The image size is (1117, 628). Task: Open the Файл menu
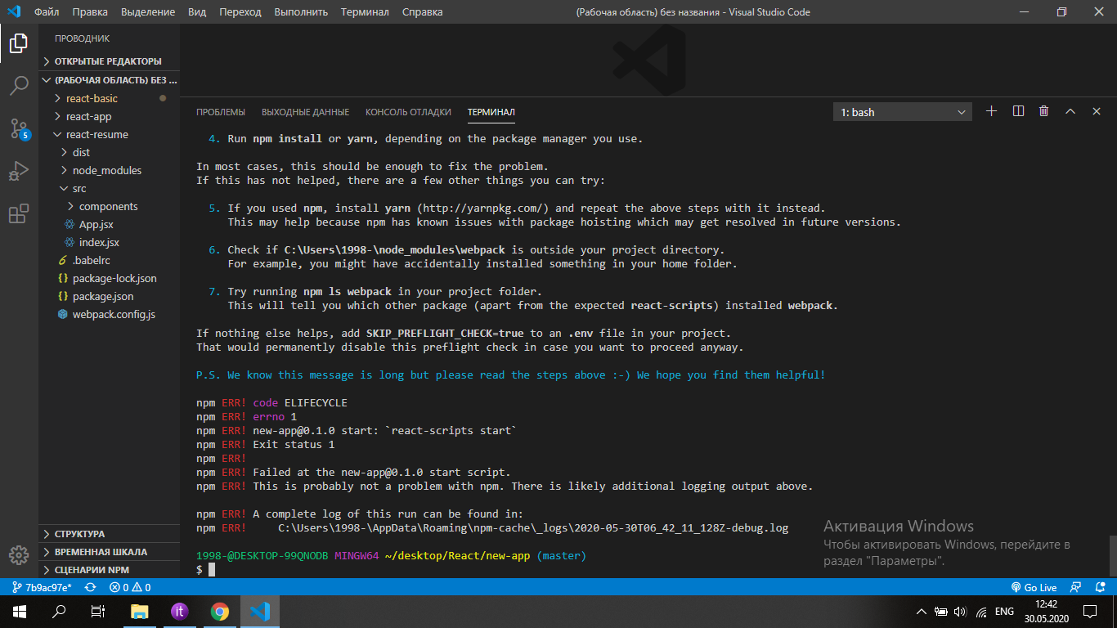click(47, 11)
